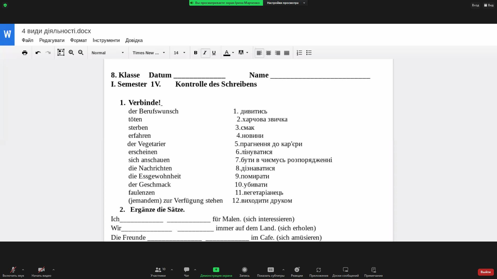Insert bulleted list

click(x=309, y=53)
